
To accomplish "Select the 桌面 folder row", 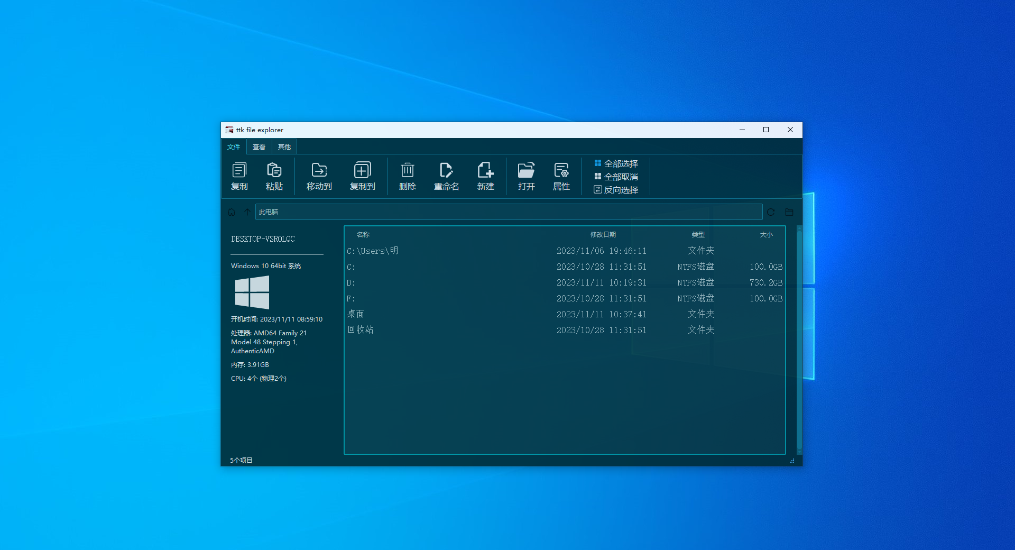I will point(565,314).
